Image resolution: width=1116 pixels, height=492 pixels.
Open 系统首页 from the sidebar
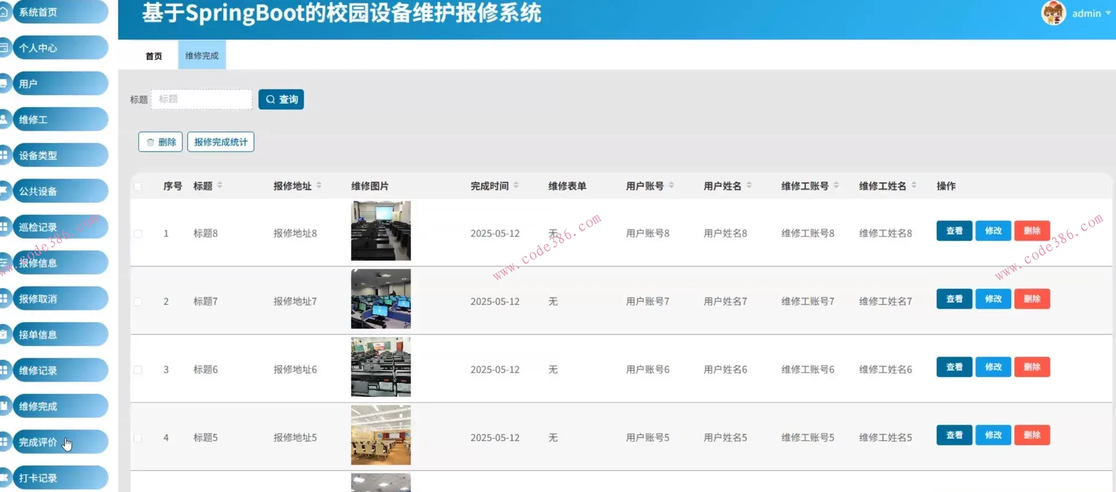point(58,12)
